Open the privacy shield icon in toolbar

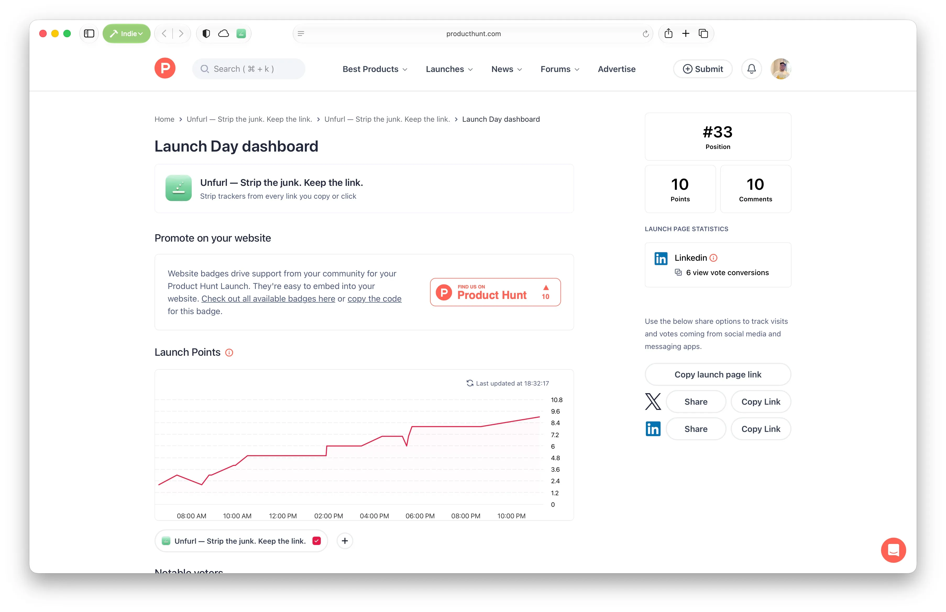206,34
